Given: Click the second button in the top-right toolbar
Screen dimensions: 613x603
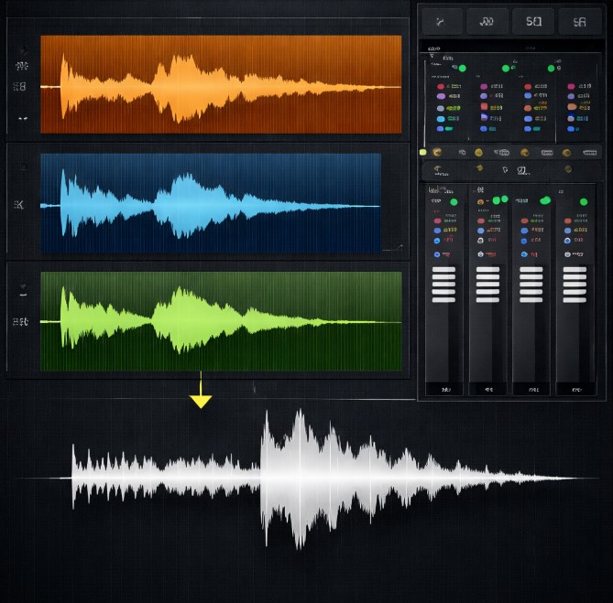Looking at the screenshot, I should click(x=487, y=21).
